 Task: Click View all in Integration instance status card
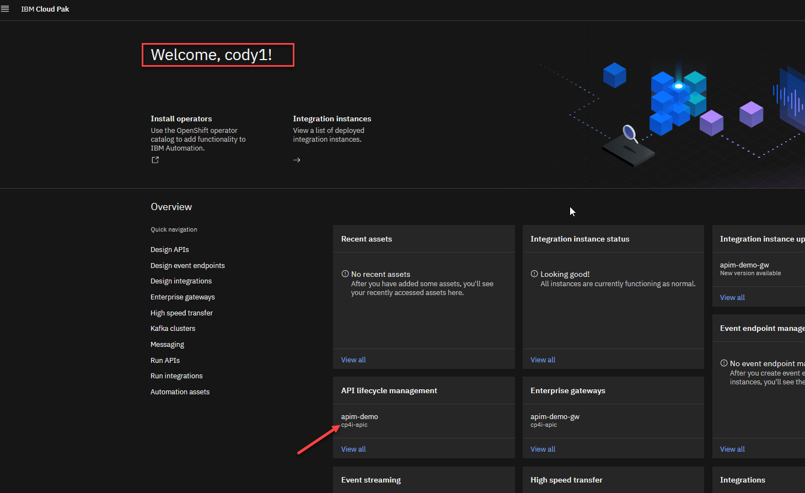(x=543, y=360)
